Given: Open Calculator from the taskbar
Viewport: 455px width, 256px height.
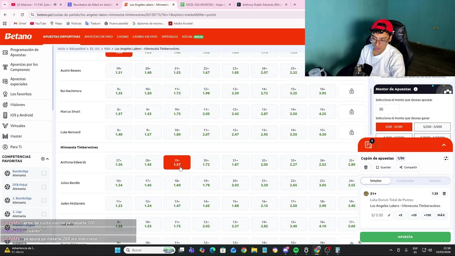Looking at the screenshot, I should (337, 250).
